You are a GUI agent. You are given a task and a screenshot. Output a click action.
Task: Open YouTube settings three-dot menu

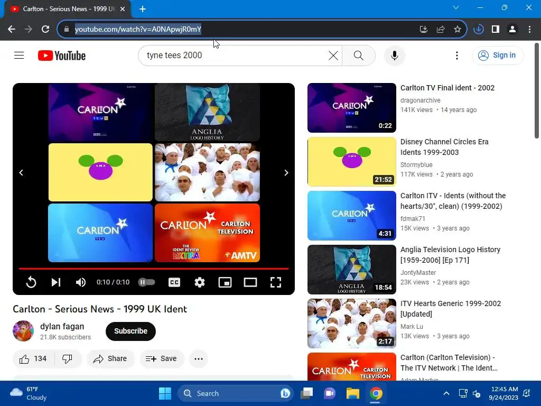(457, 55)
